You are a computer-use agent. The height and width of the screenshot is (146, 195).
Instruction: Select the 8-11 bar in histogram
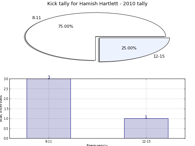coord(49,109)
